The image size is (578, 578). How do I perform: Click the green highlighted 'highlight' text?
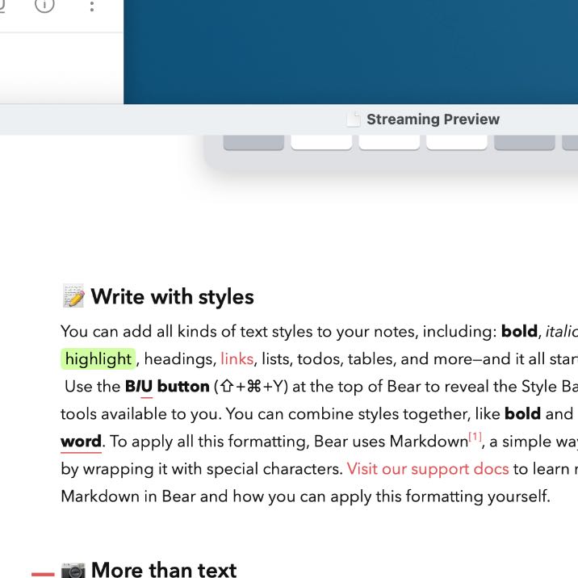[x=98, y=358]
